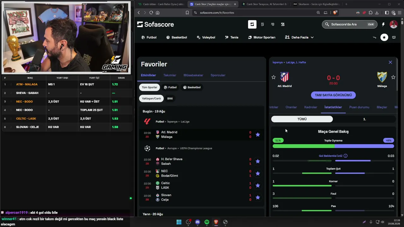This screenshot has width=404, height=227.
Task: Click the Gol Beklentisi (xG) stat bar
Action: [333, 161]
